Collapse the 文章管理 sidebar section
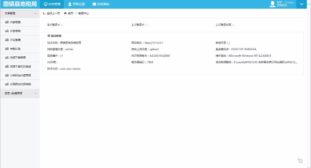 36,13
